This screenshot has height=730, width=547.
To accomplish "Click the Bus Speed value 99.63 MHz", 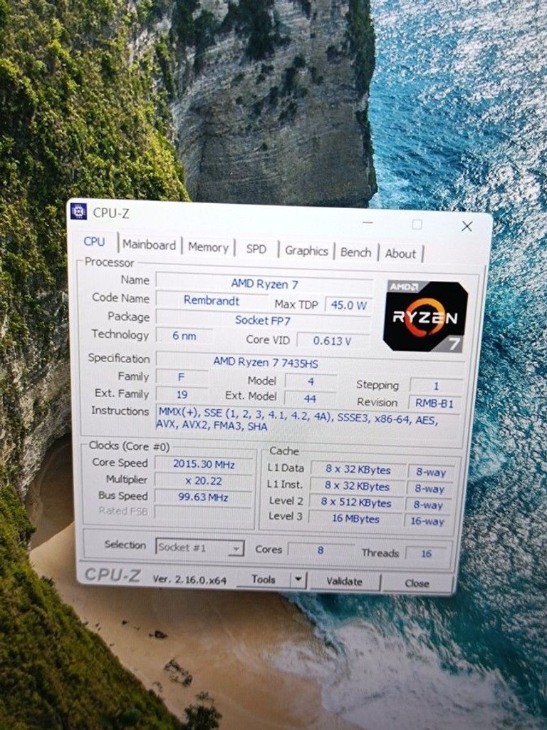I will [203, 497].
